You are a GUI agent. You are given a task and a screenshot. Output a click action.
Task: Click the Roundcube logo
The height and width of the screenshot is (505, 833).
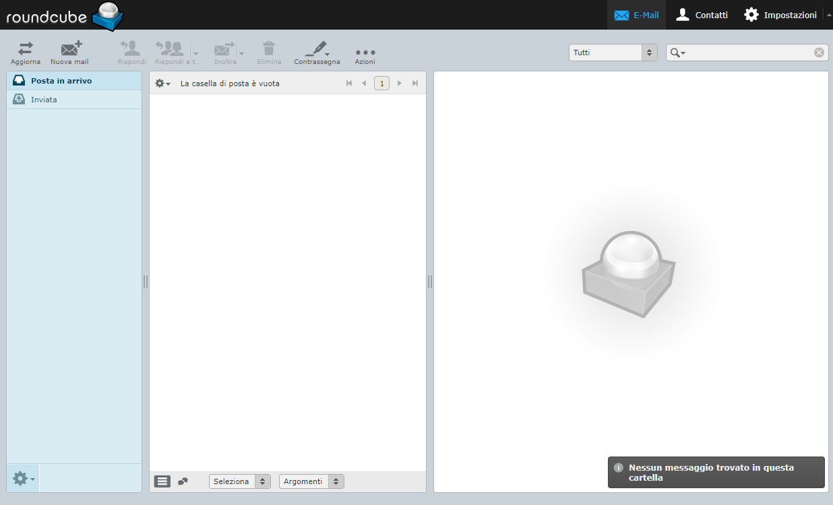tap(65, 16)
